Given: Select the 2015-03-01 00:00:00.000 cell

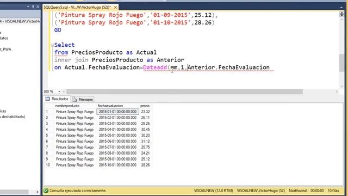Looking at the screenshot, I should coord(117,124).
